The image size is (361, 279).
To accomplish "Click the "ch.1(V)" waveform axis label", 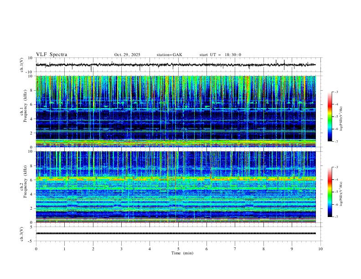I will (x=22, y=65).
